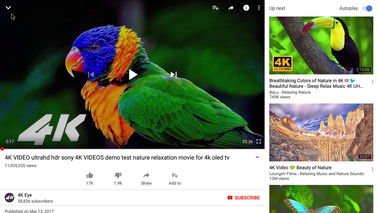
Task: Open the video info icon
Action: tap(246, 8)
